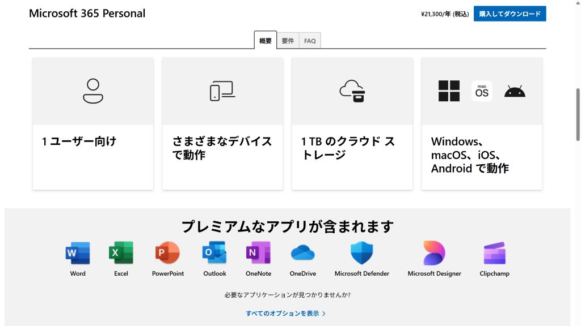Click the macOS logo icon
The image size is (581, 326).
tap(482, 91)
